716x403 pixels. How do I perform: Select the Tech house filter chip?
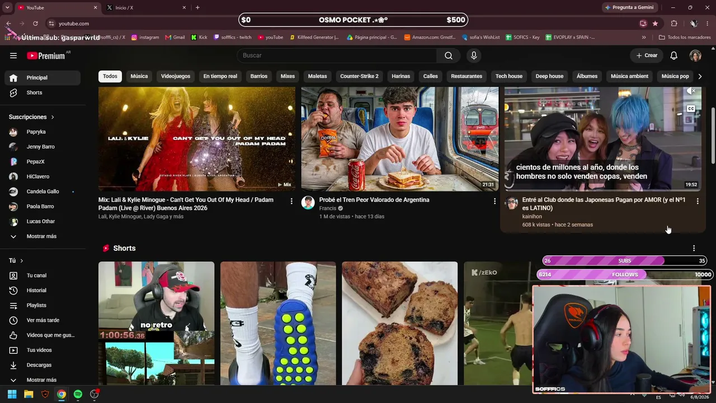tap(509, 76)
